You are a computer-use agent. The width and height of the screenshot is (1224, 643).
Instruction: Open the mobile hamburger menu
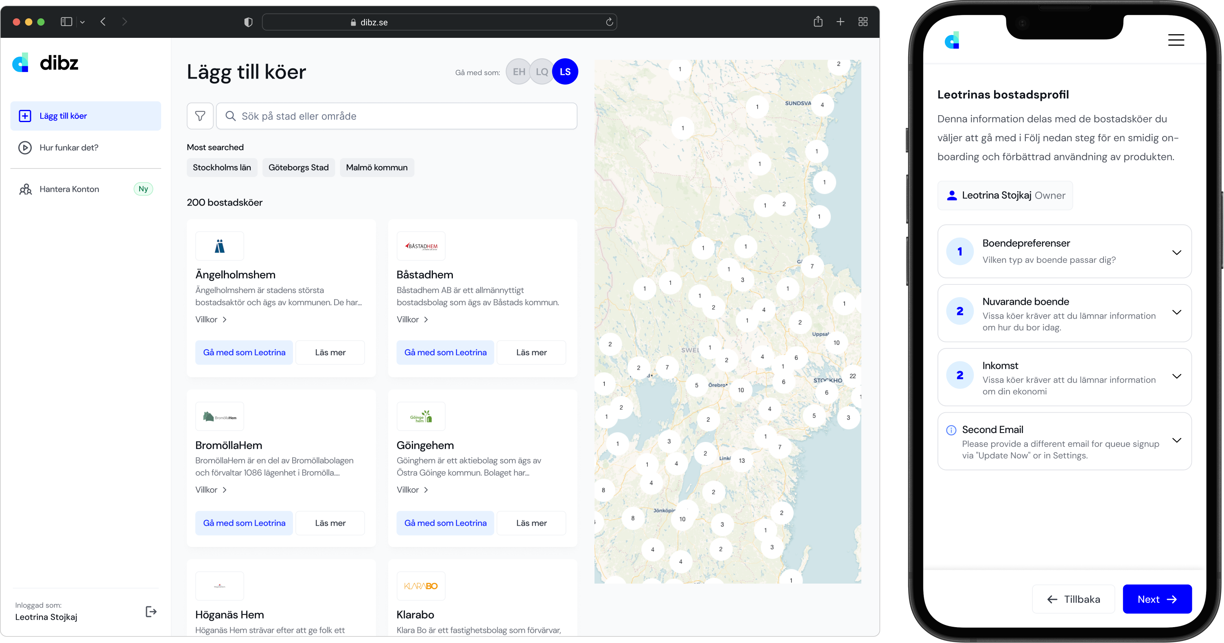(x=1176, y=40)
